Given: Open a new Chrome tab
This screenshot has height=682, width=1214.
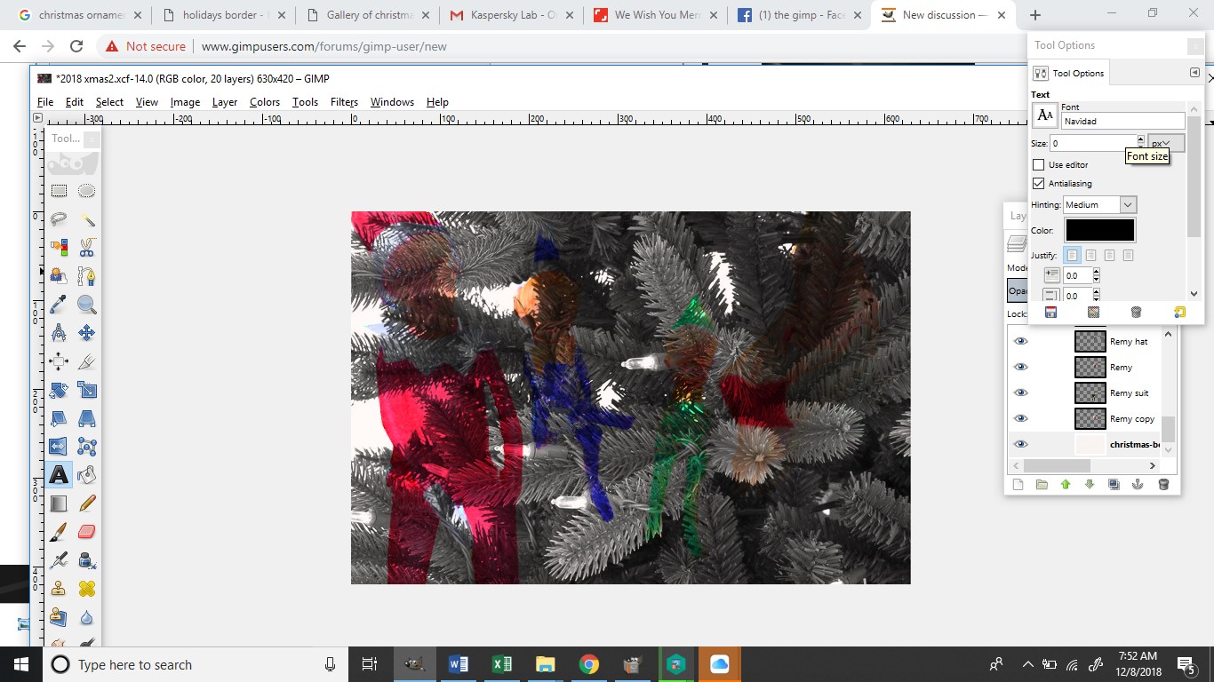Looking at the screenshot, I should coord(1035,15).
